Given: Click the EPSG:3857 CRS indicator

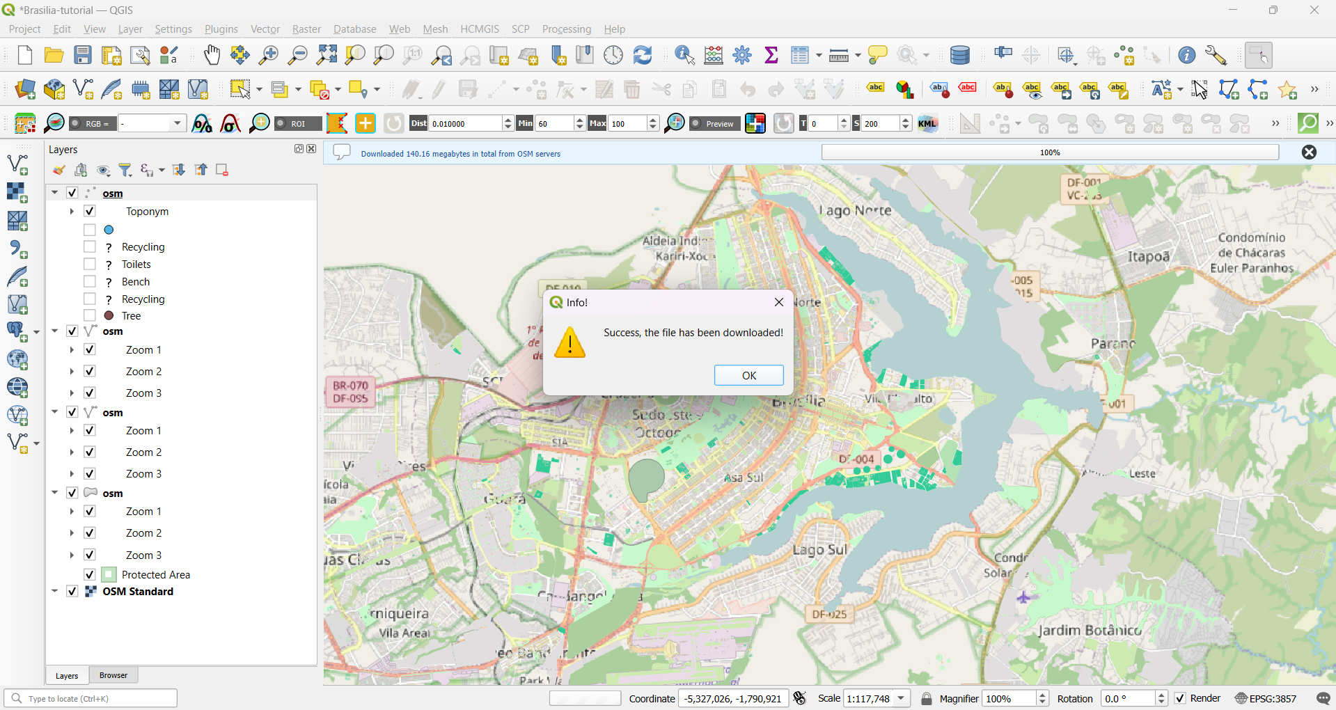Looking at the screenshot, I should click(x=1266, y=698).
